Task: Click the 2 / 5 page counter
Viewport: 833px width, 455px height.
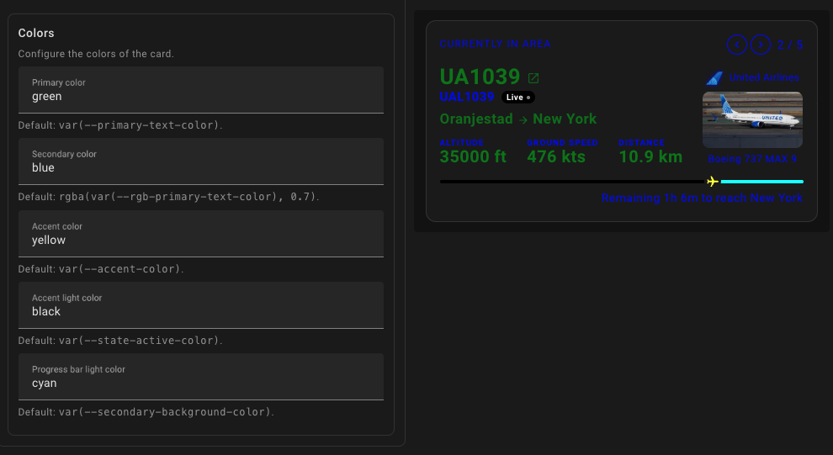Action: pos(790,45)
